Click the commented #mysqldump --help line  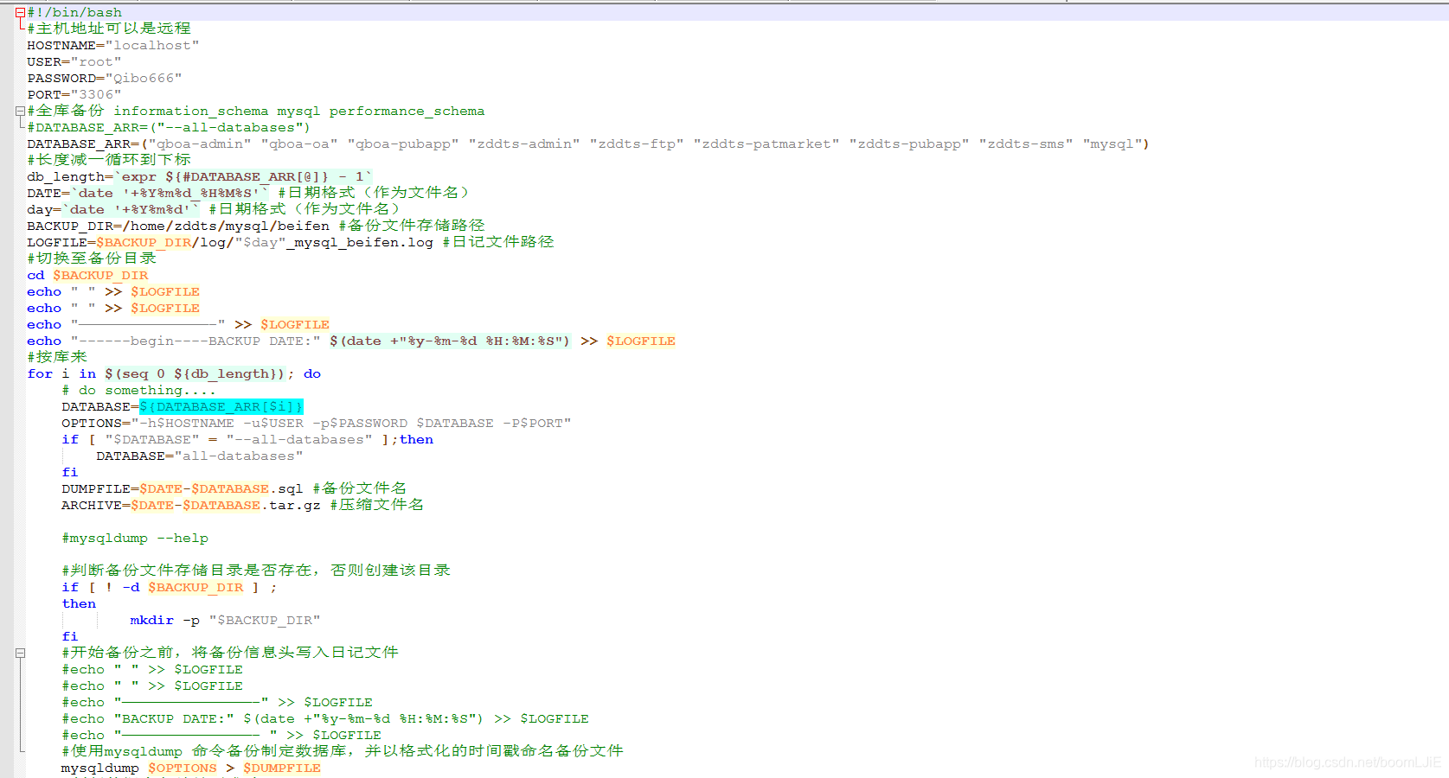point(134,538)
